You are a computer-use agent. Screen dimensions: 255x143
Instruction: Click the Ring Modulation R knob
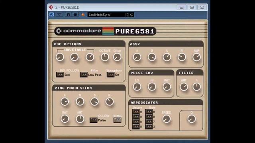[x=110, y=102]
